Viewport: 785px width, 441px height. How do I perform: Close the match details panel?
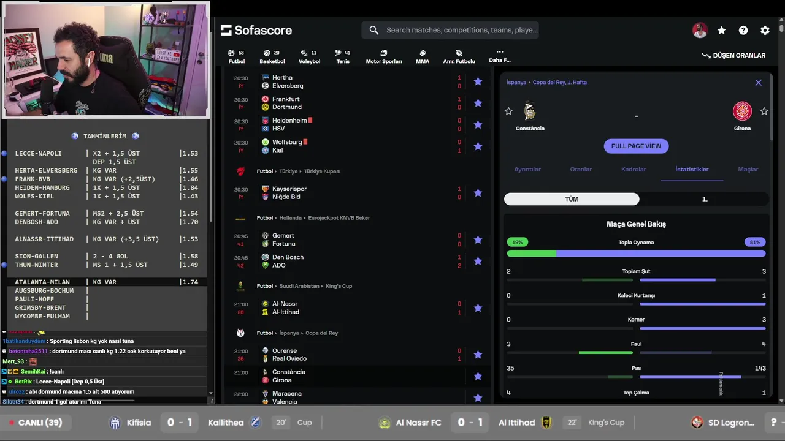click(x=758, y=83)
